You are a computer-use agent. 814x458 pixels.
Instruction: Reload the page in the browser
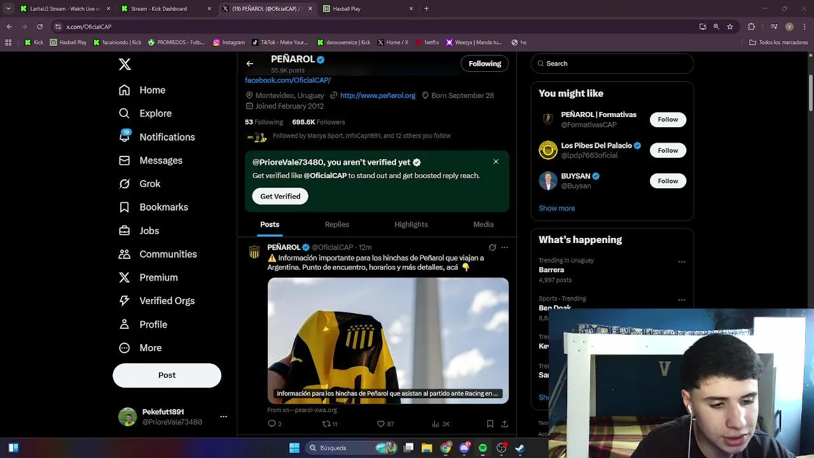[x=39, y=27]
